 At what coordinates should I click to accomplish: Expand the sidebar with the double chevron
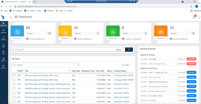tap(11, 17)
